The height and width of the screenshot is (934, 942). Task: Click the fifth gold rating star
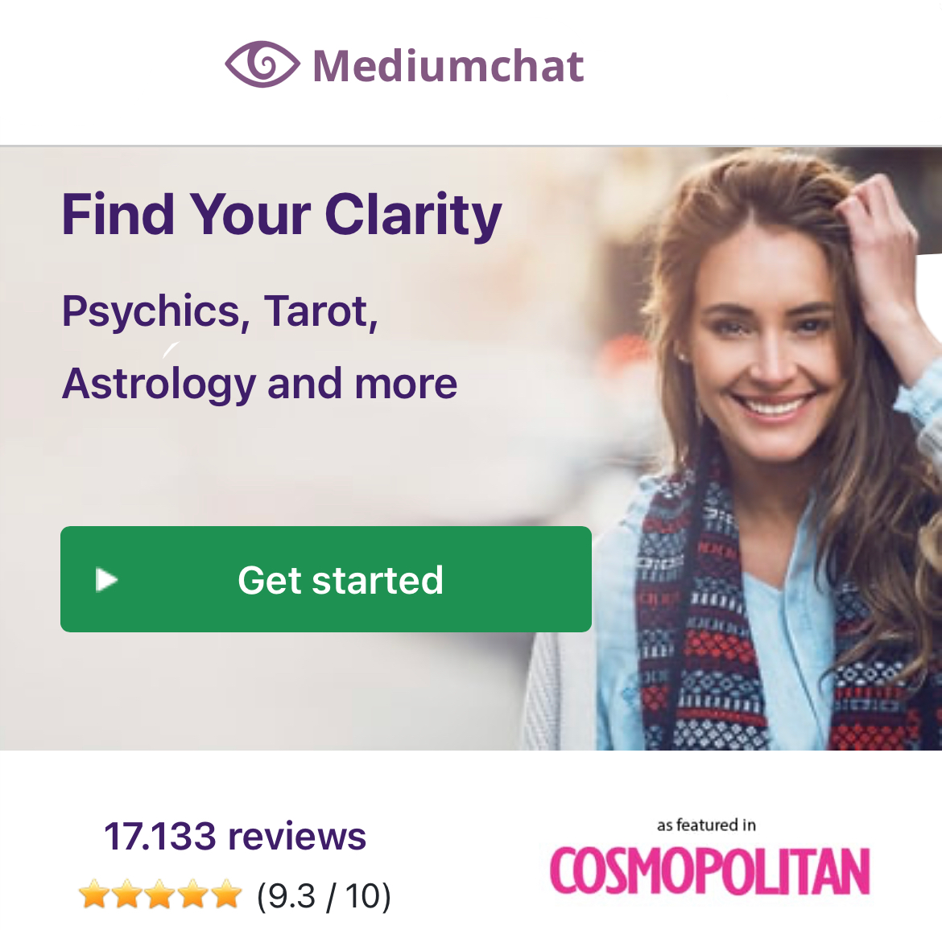pyautogui.click(x=226, y=895)
